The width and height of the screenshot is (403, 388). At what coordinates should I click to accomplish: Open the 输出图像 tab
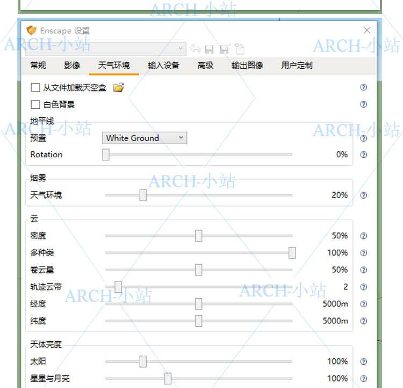[247, 66]
